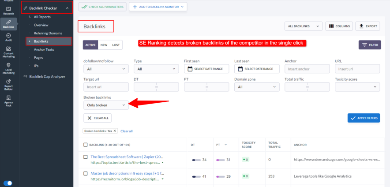390x187 pixels.
Task: Select Backlinks in the side menu
Action: 49,41
